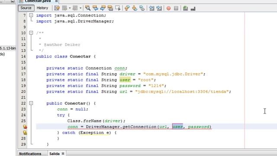Click line number 21 in the gutter
277x156 pixels.
(23, 97)
